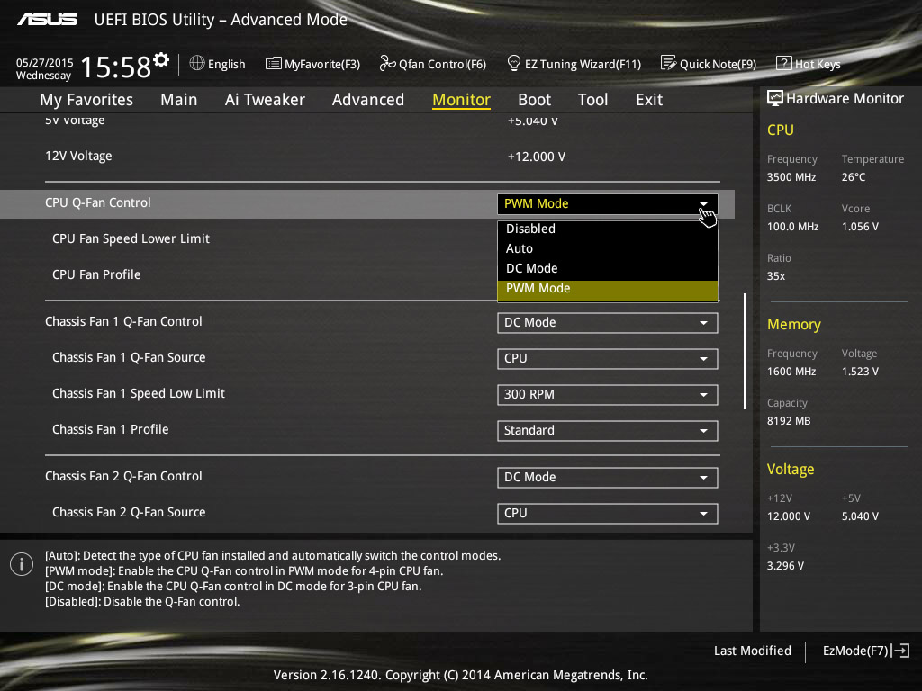This screenshot has height=691, width=922.
Task: Choose Disabled in the Q-Fan dropdown list
Action: pos(608,229)
